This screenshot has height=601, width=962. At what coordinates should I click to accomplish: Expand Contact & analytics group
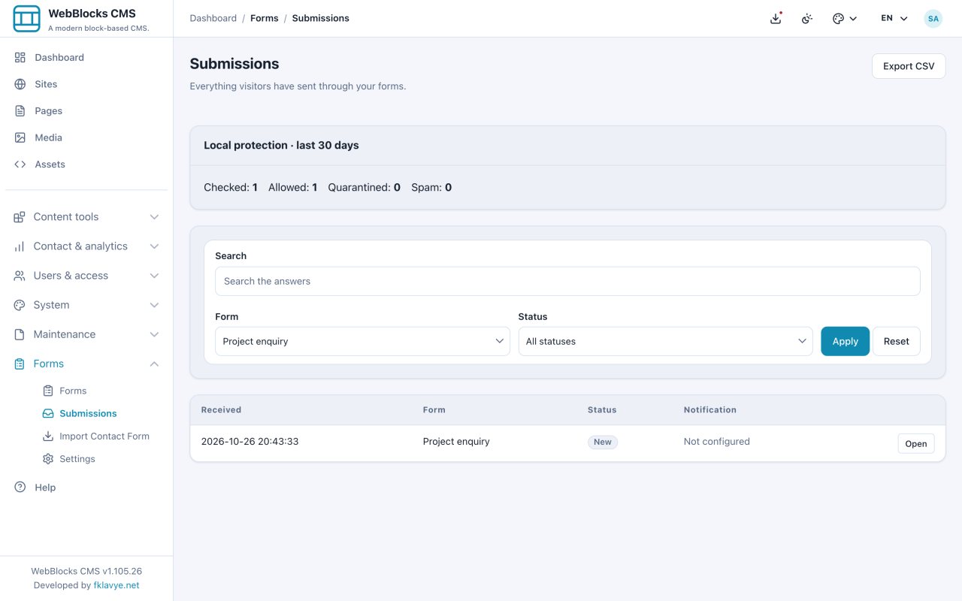click(86, 246)
